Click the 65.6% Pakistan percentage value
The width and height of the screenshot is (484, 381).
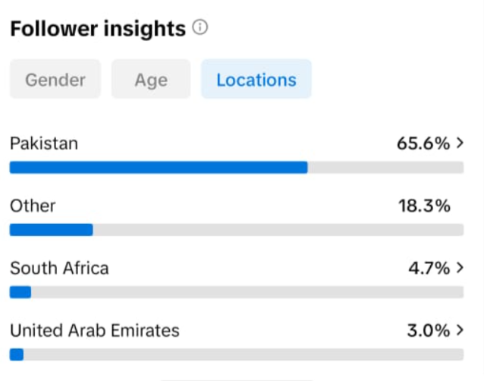(x=423, y=143)
